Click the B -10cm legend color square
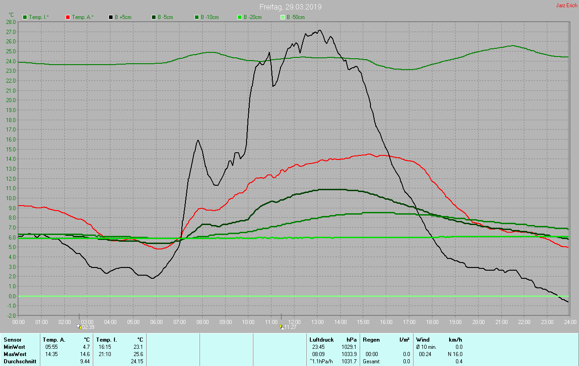579x366 pixels. pos(196,17)
